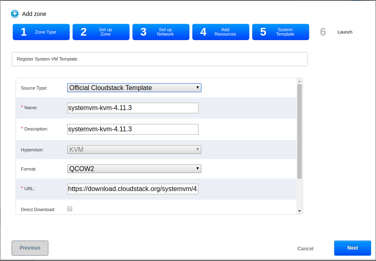Click the Format label
Image resolution: width=376 pixels, height=261 pixels.
[29, 169]
